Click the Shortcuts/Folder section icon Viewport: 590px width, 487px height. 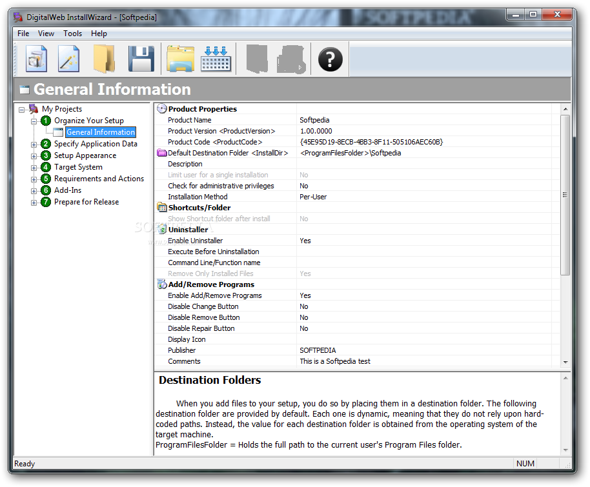(162, 207)
